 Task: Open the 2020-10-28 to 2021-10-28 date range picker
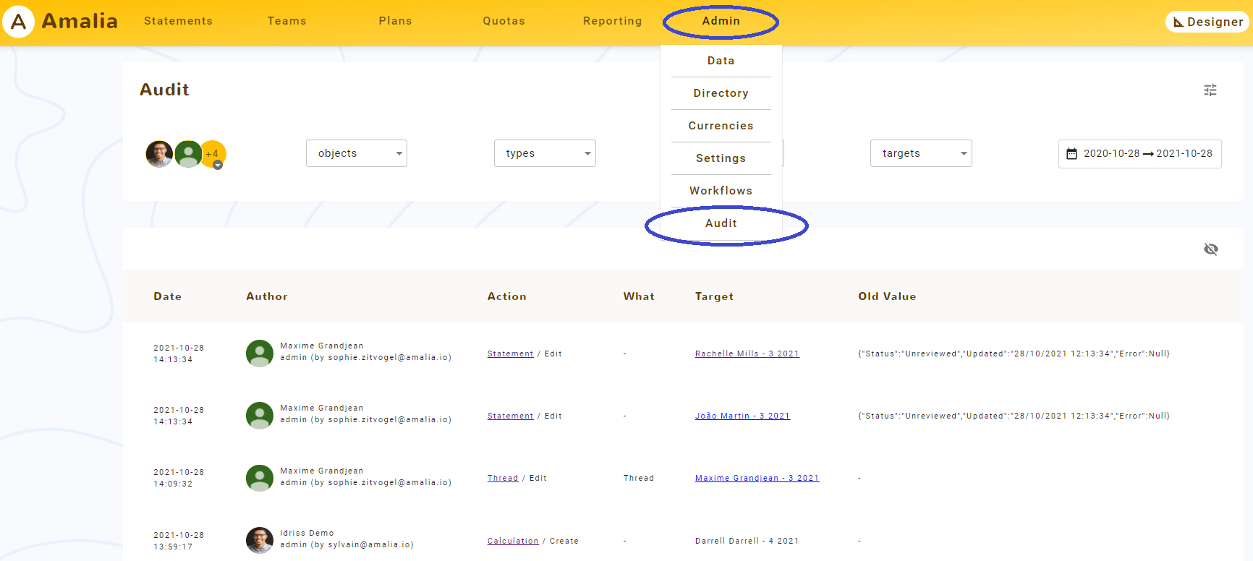[x=1140, y=154]
